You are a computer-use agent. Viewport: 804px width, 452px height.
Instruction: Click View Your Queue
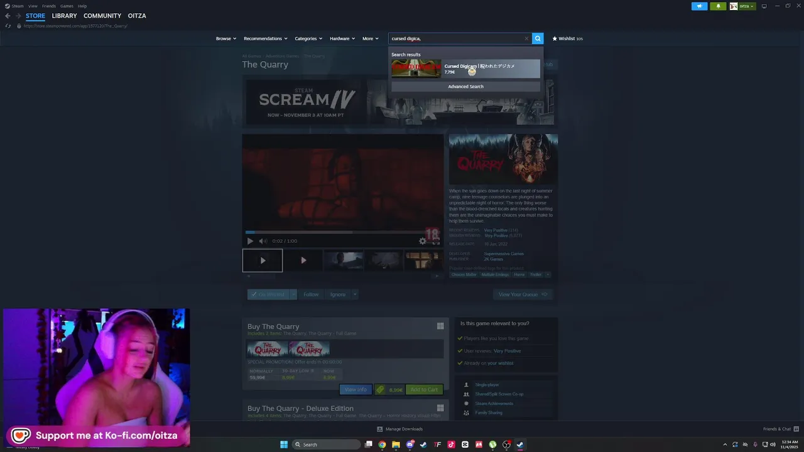[523, 294]
